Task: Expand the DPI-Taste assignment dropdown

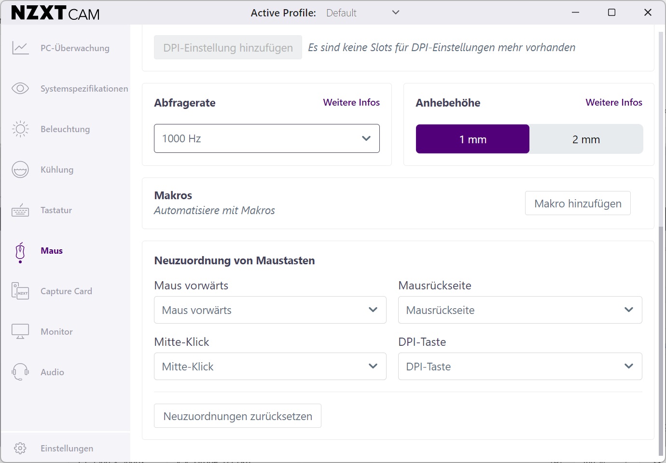Action: pyautogui.click(x=520, y=366)
